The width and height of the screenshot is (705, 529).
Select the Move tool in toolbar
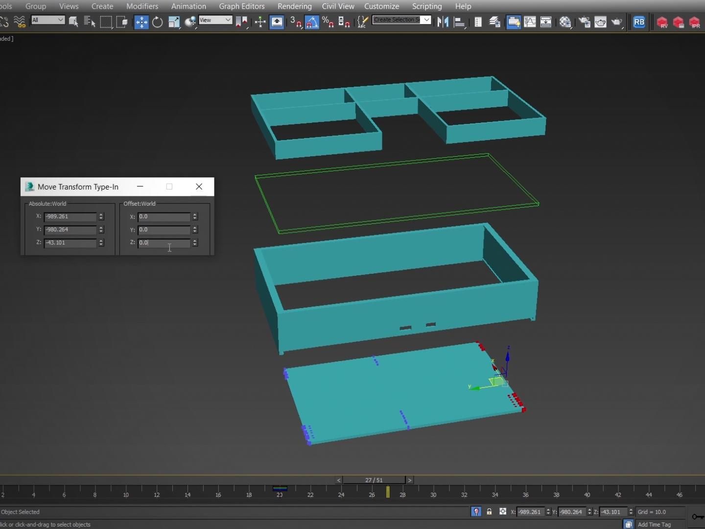141,22
